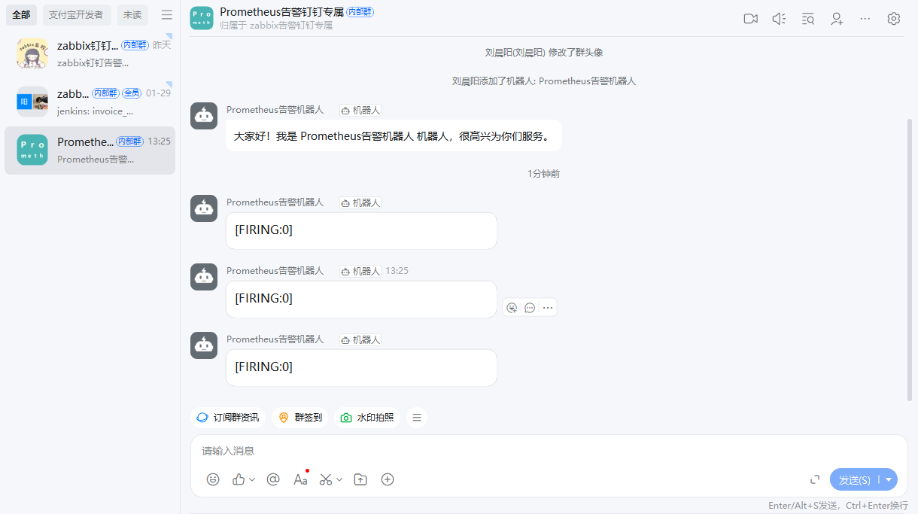Click the plus more-actions icon
This screenshot has height=514, width=918.
pyautogui.click(x=388, y=479)
